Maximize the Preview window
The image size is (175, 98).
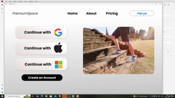point(156,4)
